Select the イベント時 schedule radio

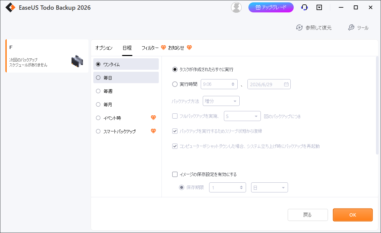point(98,118)
